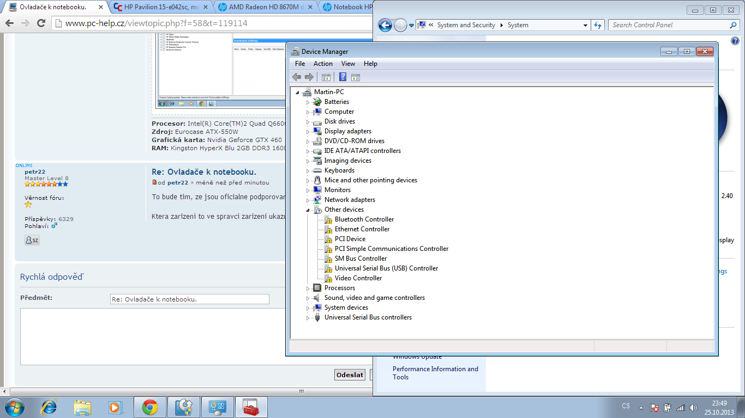Launch Windows Media Player from the taskbar
The width and height of the screenshot is (745, 418).
pyautogui.click(x=116, y=407)
